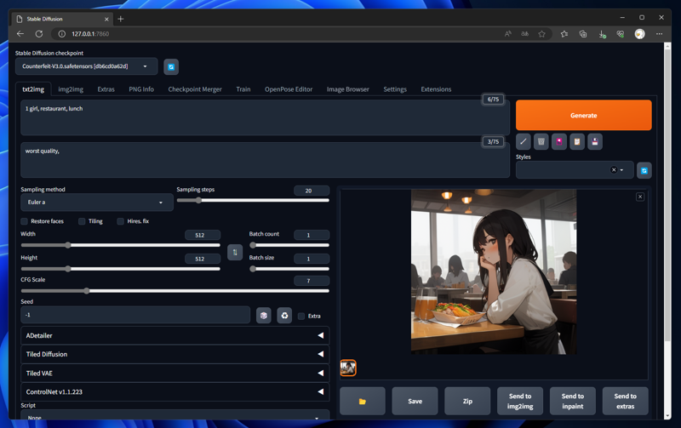Open the Extensions tab
The height and width of the screenshot is (428, 681).
tap(436, 89)
